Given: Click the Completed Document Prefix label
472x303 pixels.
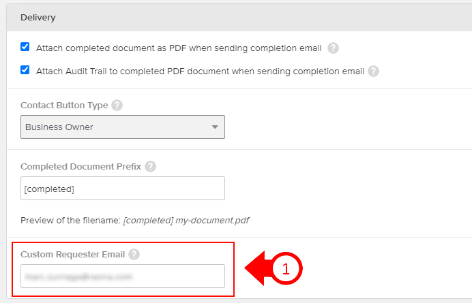Looking at the screenshot, I should click(80, 166).
